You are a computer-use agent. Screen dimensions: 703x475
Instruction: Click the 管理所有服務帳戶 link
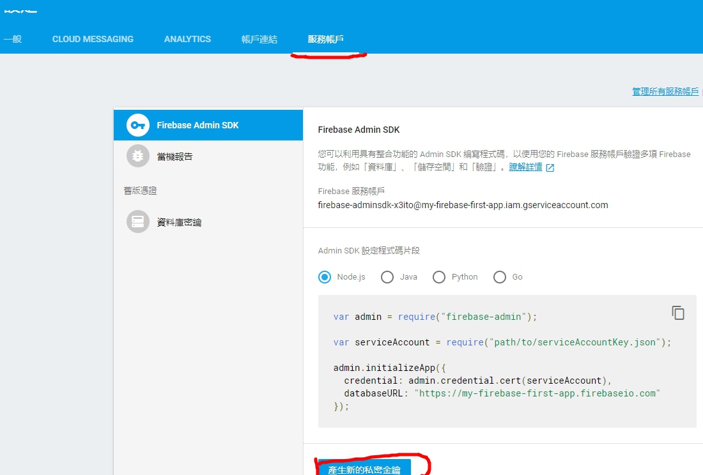point(665,91)
